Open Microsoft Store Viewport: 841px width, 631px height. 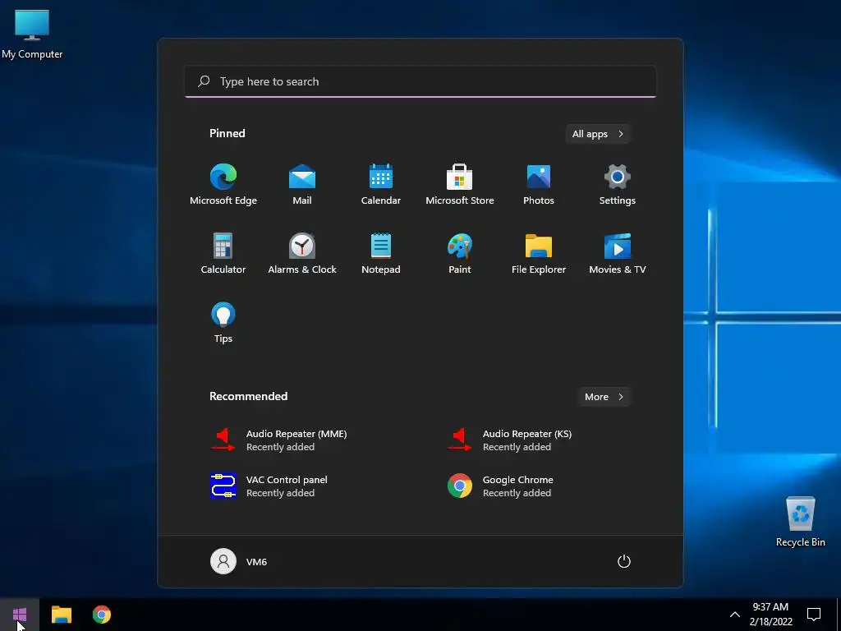coord(460,184)
